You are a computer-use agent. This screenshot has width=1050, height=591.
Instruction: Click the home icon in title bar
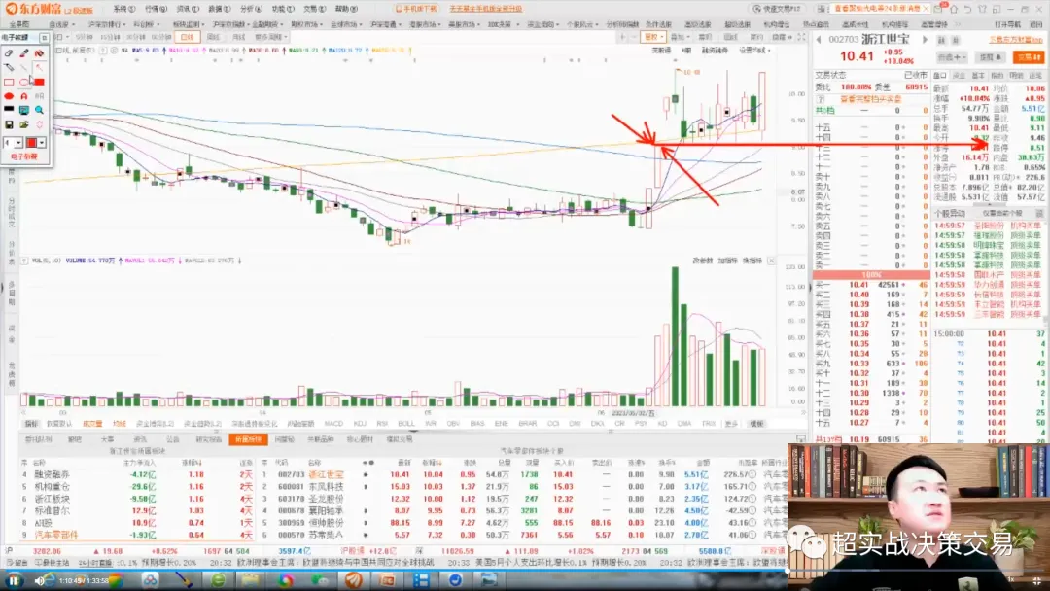point(954,9)
